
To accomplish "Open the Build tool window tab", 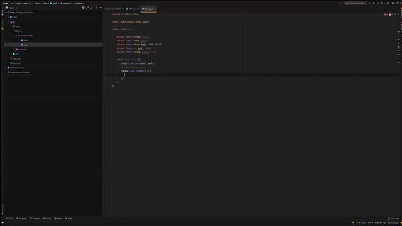I will pos(69,218).
